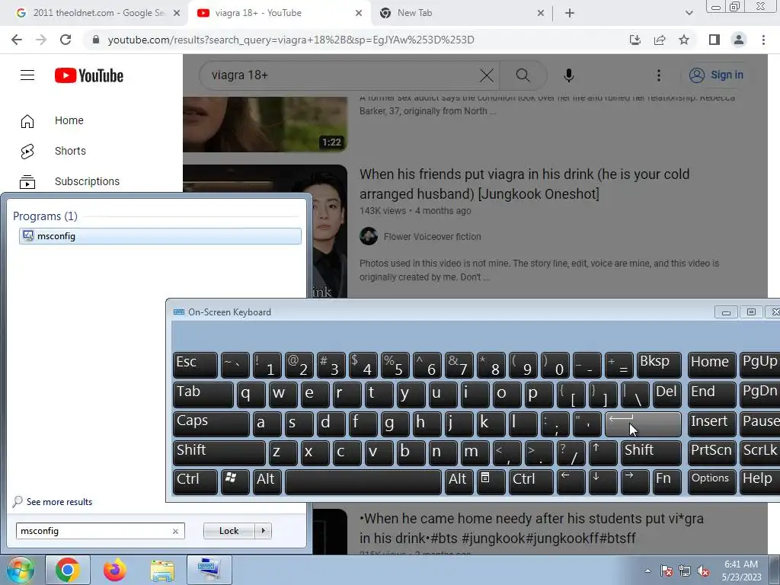The width and height of the screenshot is (780, 585).
Task: Click the Bksp key on On-Screen Keyboard
Action: pyautogui.click(x=659, y=365)
